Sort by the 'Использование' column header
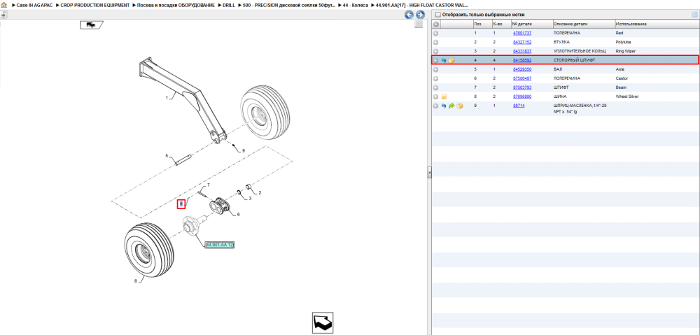Image resolution: width=700 pixels, height=335 pixels. pyautogui.click(x=657, y=24)
